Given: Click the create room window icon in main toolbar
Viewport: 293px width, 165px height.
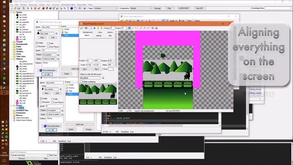Looking at the screenshot, I should coord(75,8).
